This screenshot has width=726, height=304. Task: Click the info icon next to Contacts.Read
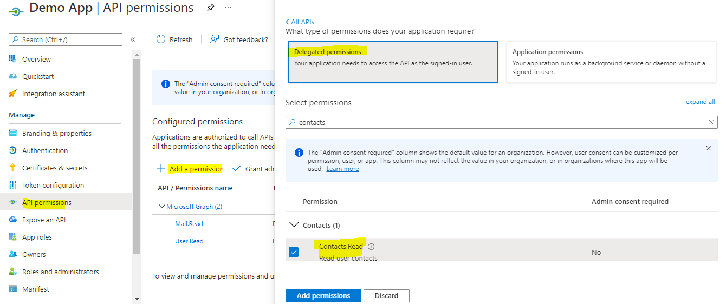[371, 247]
